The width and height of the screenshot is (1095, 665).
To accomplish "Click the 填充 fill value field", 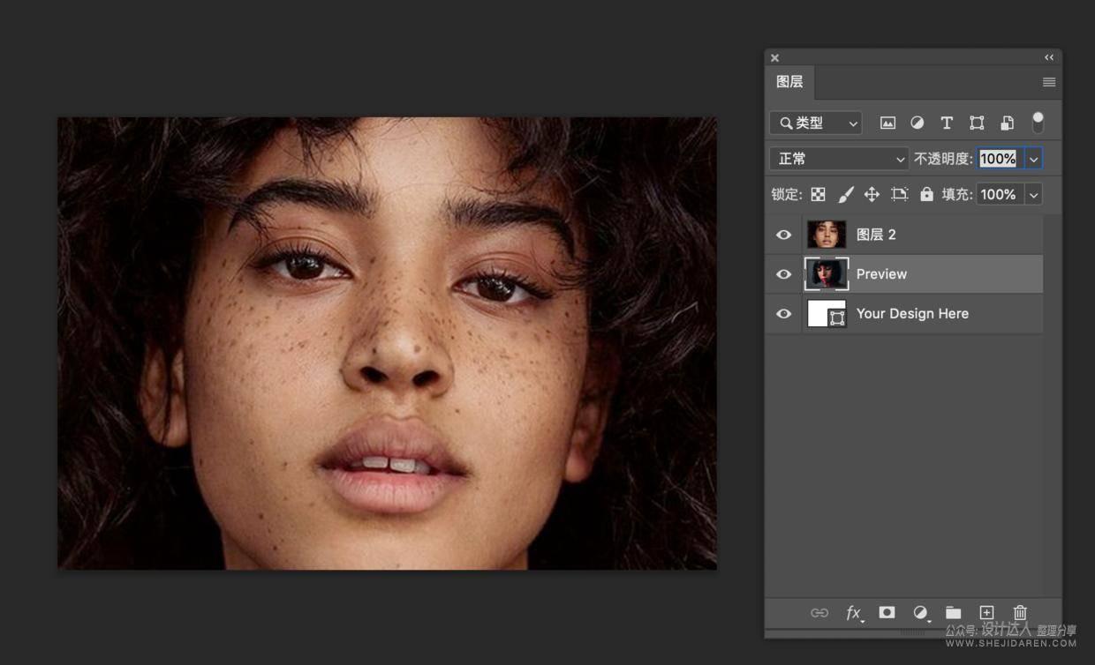I will pos(999,194).
